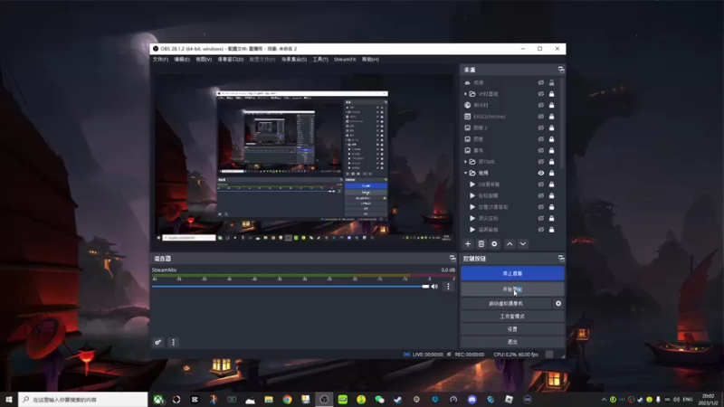Open File Explorer from the taskbar
This screenshot has height=407, width=724.
[269, 400]
